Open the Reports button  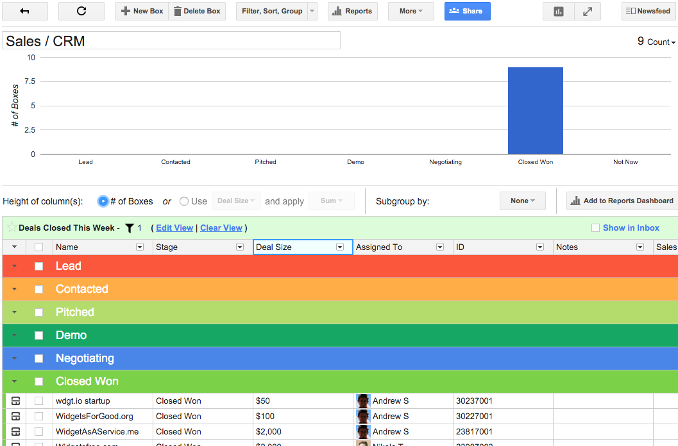[x=352, y=12]
